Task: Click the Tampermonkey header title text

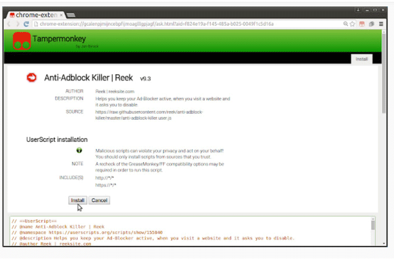Action: pos(59,39)
